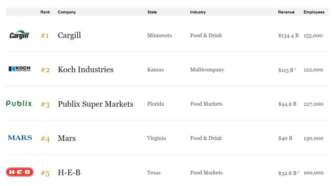
Task: Click the red H-E-B logo
Action: (x=19, y=172)
